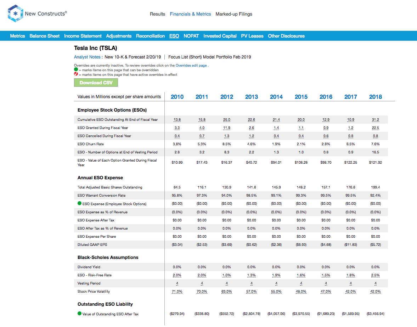Viewport: 417px width, 327px height.
Task: Switch to the Adjustments tab
Action: [119, 36]
